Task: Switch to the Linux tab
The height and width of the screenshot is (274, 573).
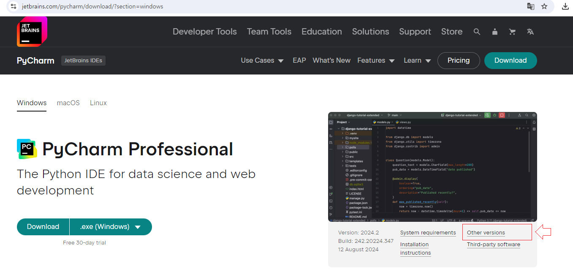Action: tap(98, 103)
